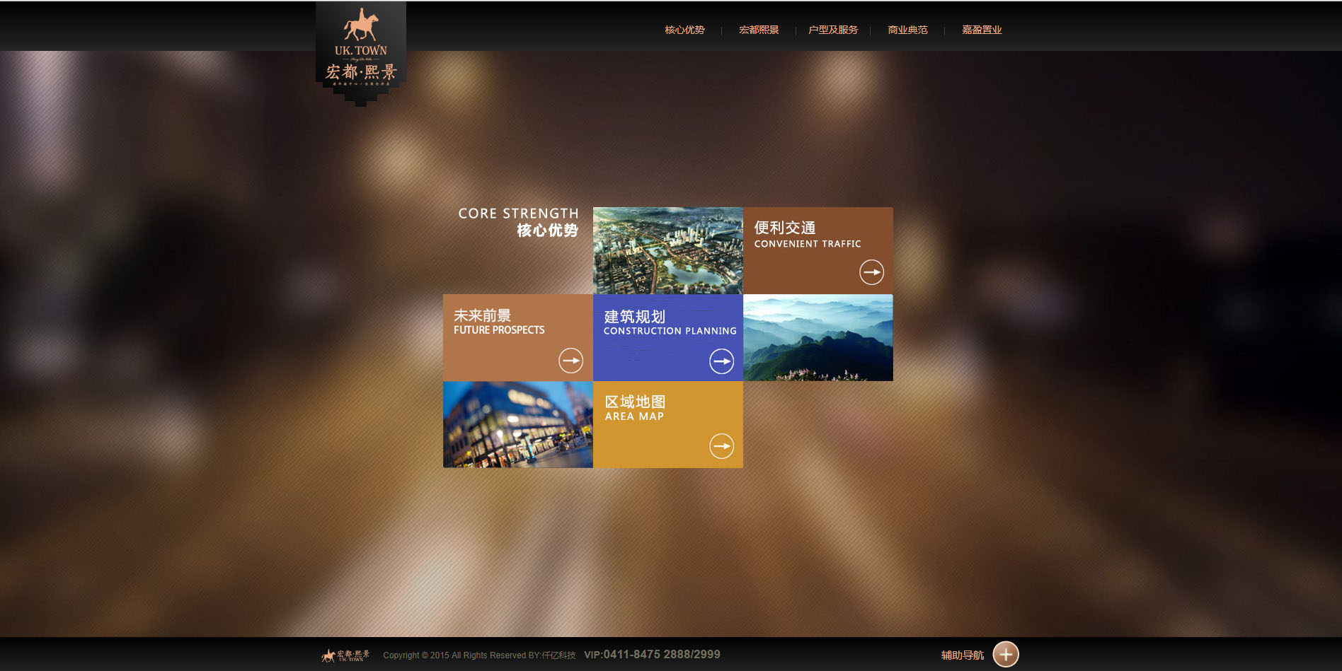
Task: Click arrow icon on Convenient Traffic tile
Action: tap(871, 272)
